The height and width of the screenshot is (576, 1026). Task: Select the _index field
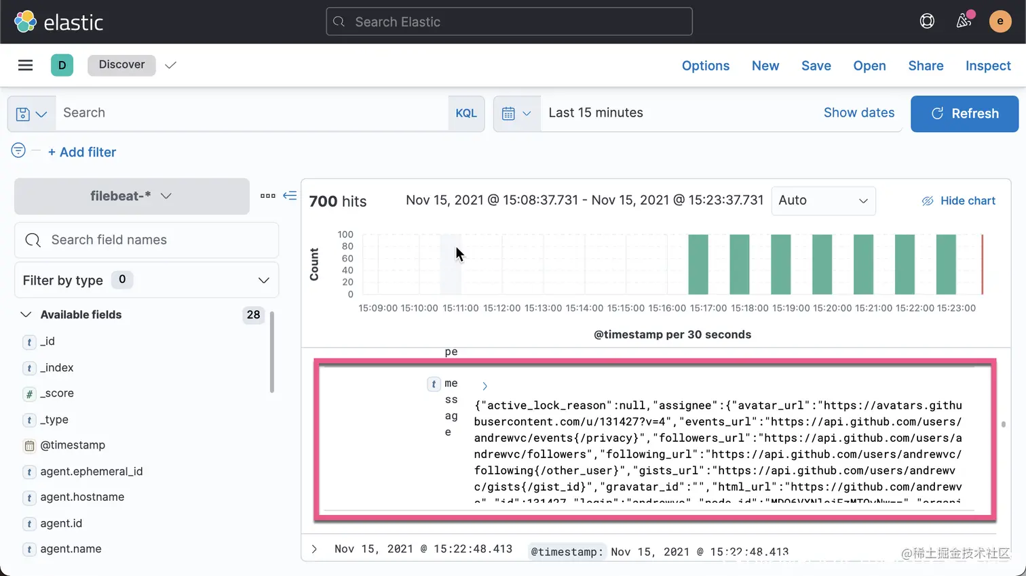click(57, 368)
